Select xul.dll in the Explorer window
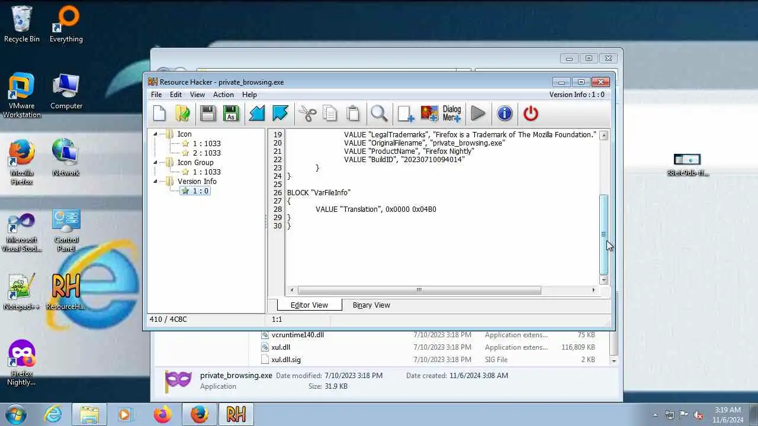758x426 pixels. 281,347
